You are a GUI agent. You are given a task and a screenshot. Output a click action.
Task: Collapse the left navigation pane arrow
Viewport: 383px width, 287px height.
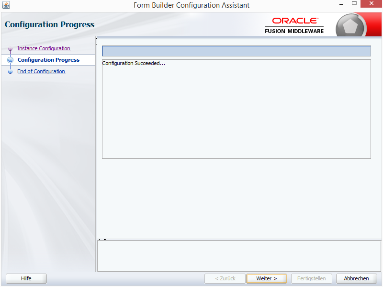coord(96,39)
